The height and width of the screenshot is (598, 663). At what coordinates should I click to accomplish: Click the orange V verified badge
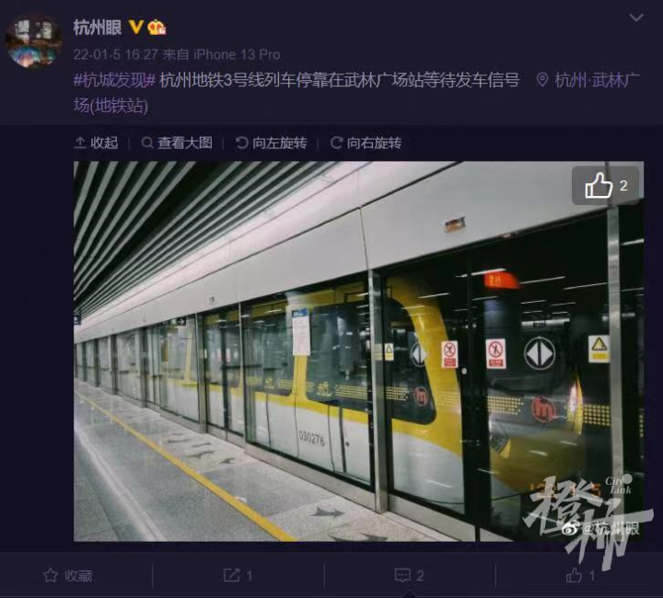click(x=136, y=28)
